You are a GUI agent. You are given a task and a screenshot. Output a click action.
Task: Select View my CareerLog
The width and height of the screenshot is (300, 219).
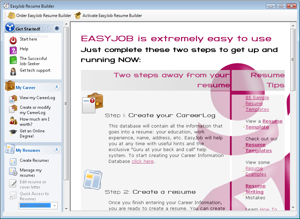(37, 98)
